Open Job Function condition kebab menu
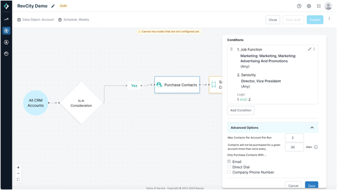337x190 pixels. [x=314, y=49]
